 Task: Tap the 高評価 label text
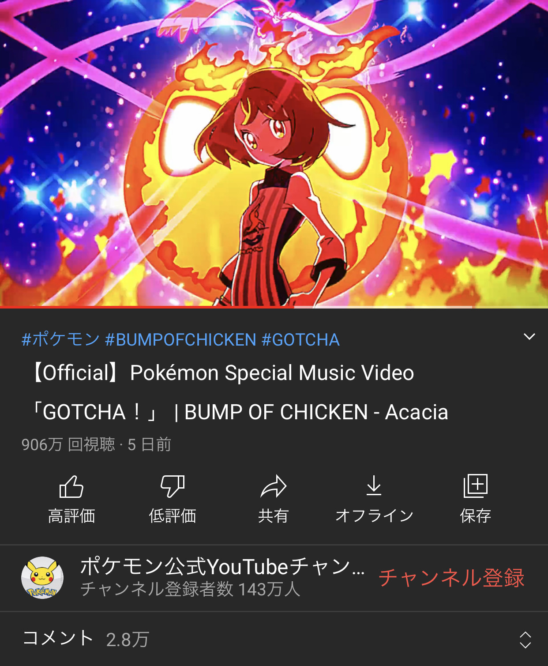point(71,515)
